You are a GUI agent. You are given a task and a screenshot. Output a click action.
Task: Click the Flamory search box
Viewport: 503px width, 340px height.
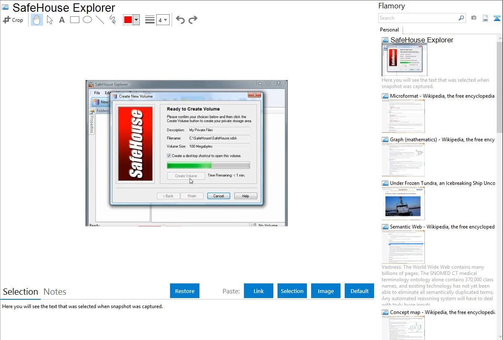(418, 18)
